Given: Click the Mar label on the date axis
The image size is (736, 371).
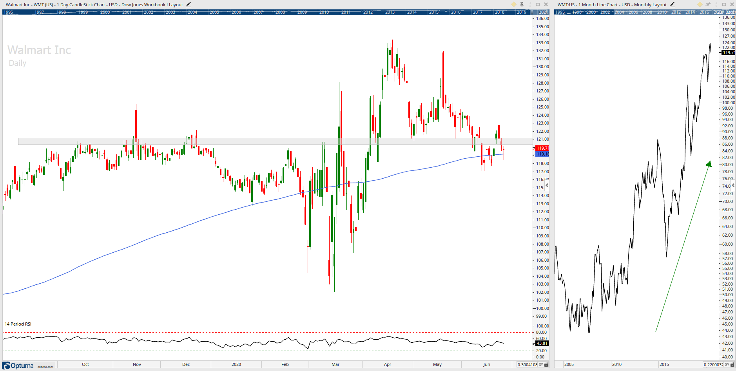Looking at the screenshot, I should tap(335, 364).
